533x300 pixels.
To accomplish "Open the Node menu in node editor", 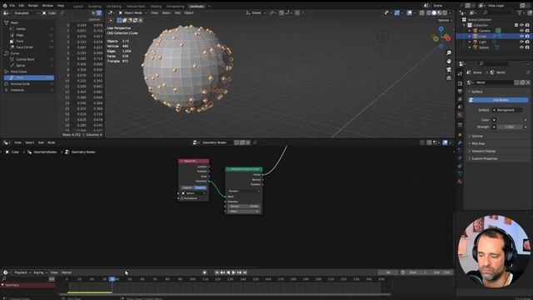I will (x=52, y=142).
